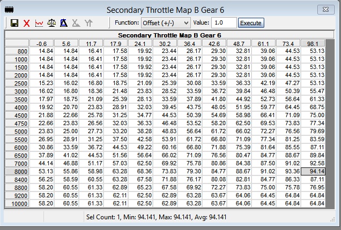Select the 4750 RPM row header
This screenshot has height=230, width=341.
pos(17,123)
